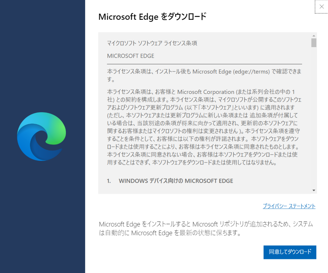This screenshot has height=273, width=328.
Task: Click the license scrollbar thumb
Action: [x=314, y=43]
